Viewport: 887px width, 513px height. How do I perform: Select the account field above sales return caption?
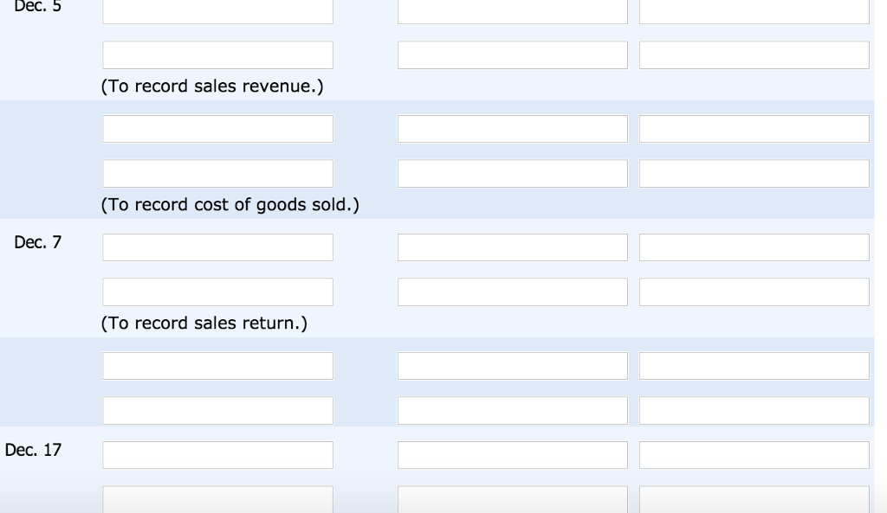217,292
